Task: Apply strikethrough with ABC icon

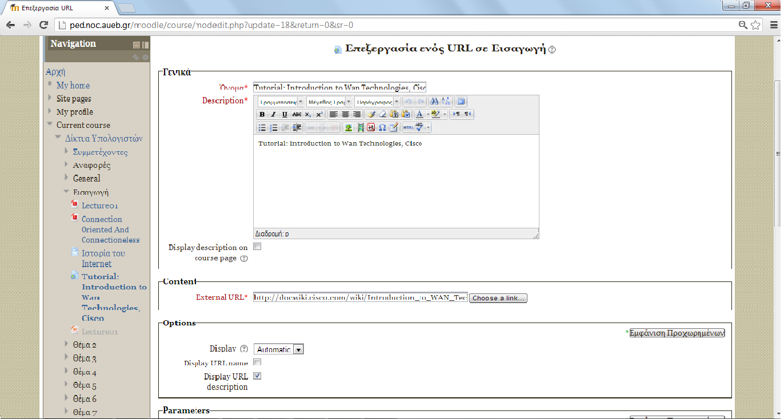Action: (297, 114)
